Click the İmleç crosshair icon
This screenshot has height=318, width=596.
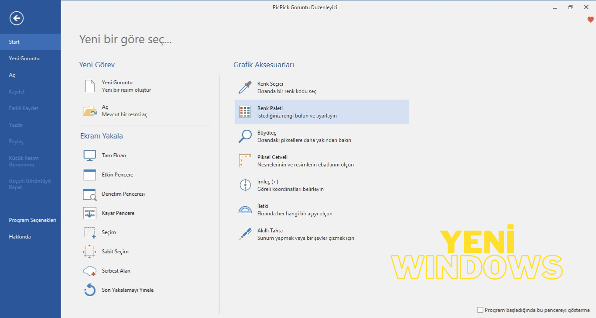tap(245, 185)
